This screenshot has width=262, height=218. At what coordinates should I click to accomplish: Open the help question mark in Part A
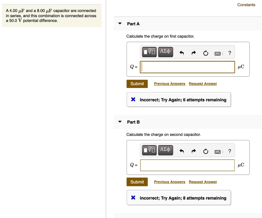pyautogui.click(x=230, y=53)
